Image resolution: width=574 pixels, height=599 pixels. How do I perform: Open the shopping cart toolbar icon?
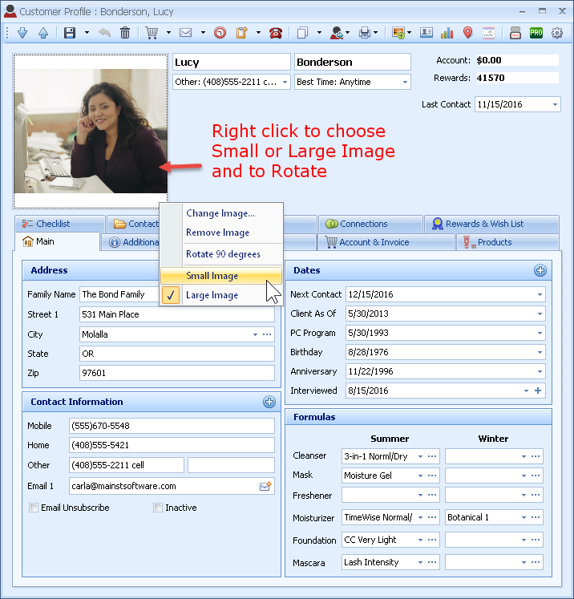152,33
